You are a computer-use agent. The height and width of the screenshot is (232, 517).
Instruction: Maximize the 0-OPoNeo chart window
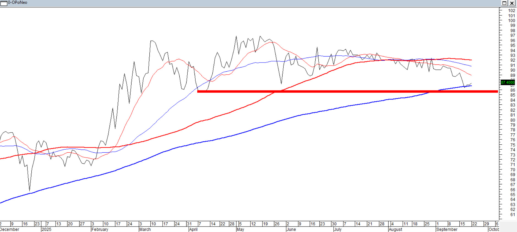pyautogui.click(x=504, y=3)
